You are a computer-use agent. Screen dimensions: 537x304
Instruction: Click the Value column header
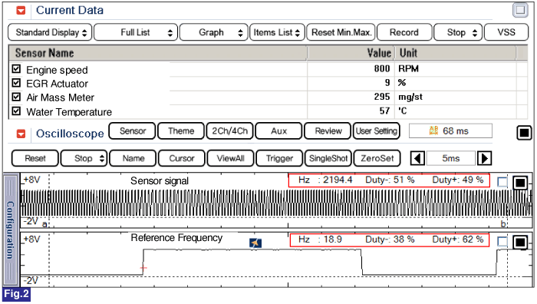(x=351, y=53)
